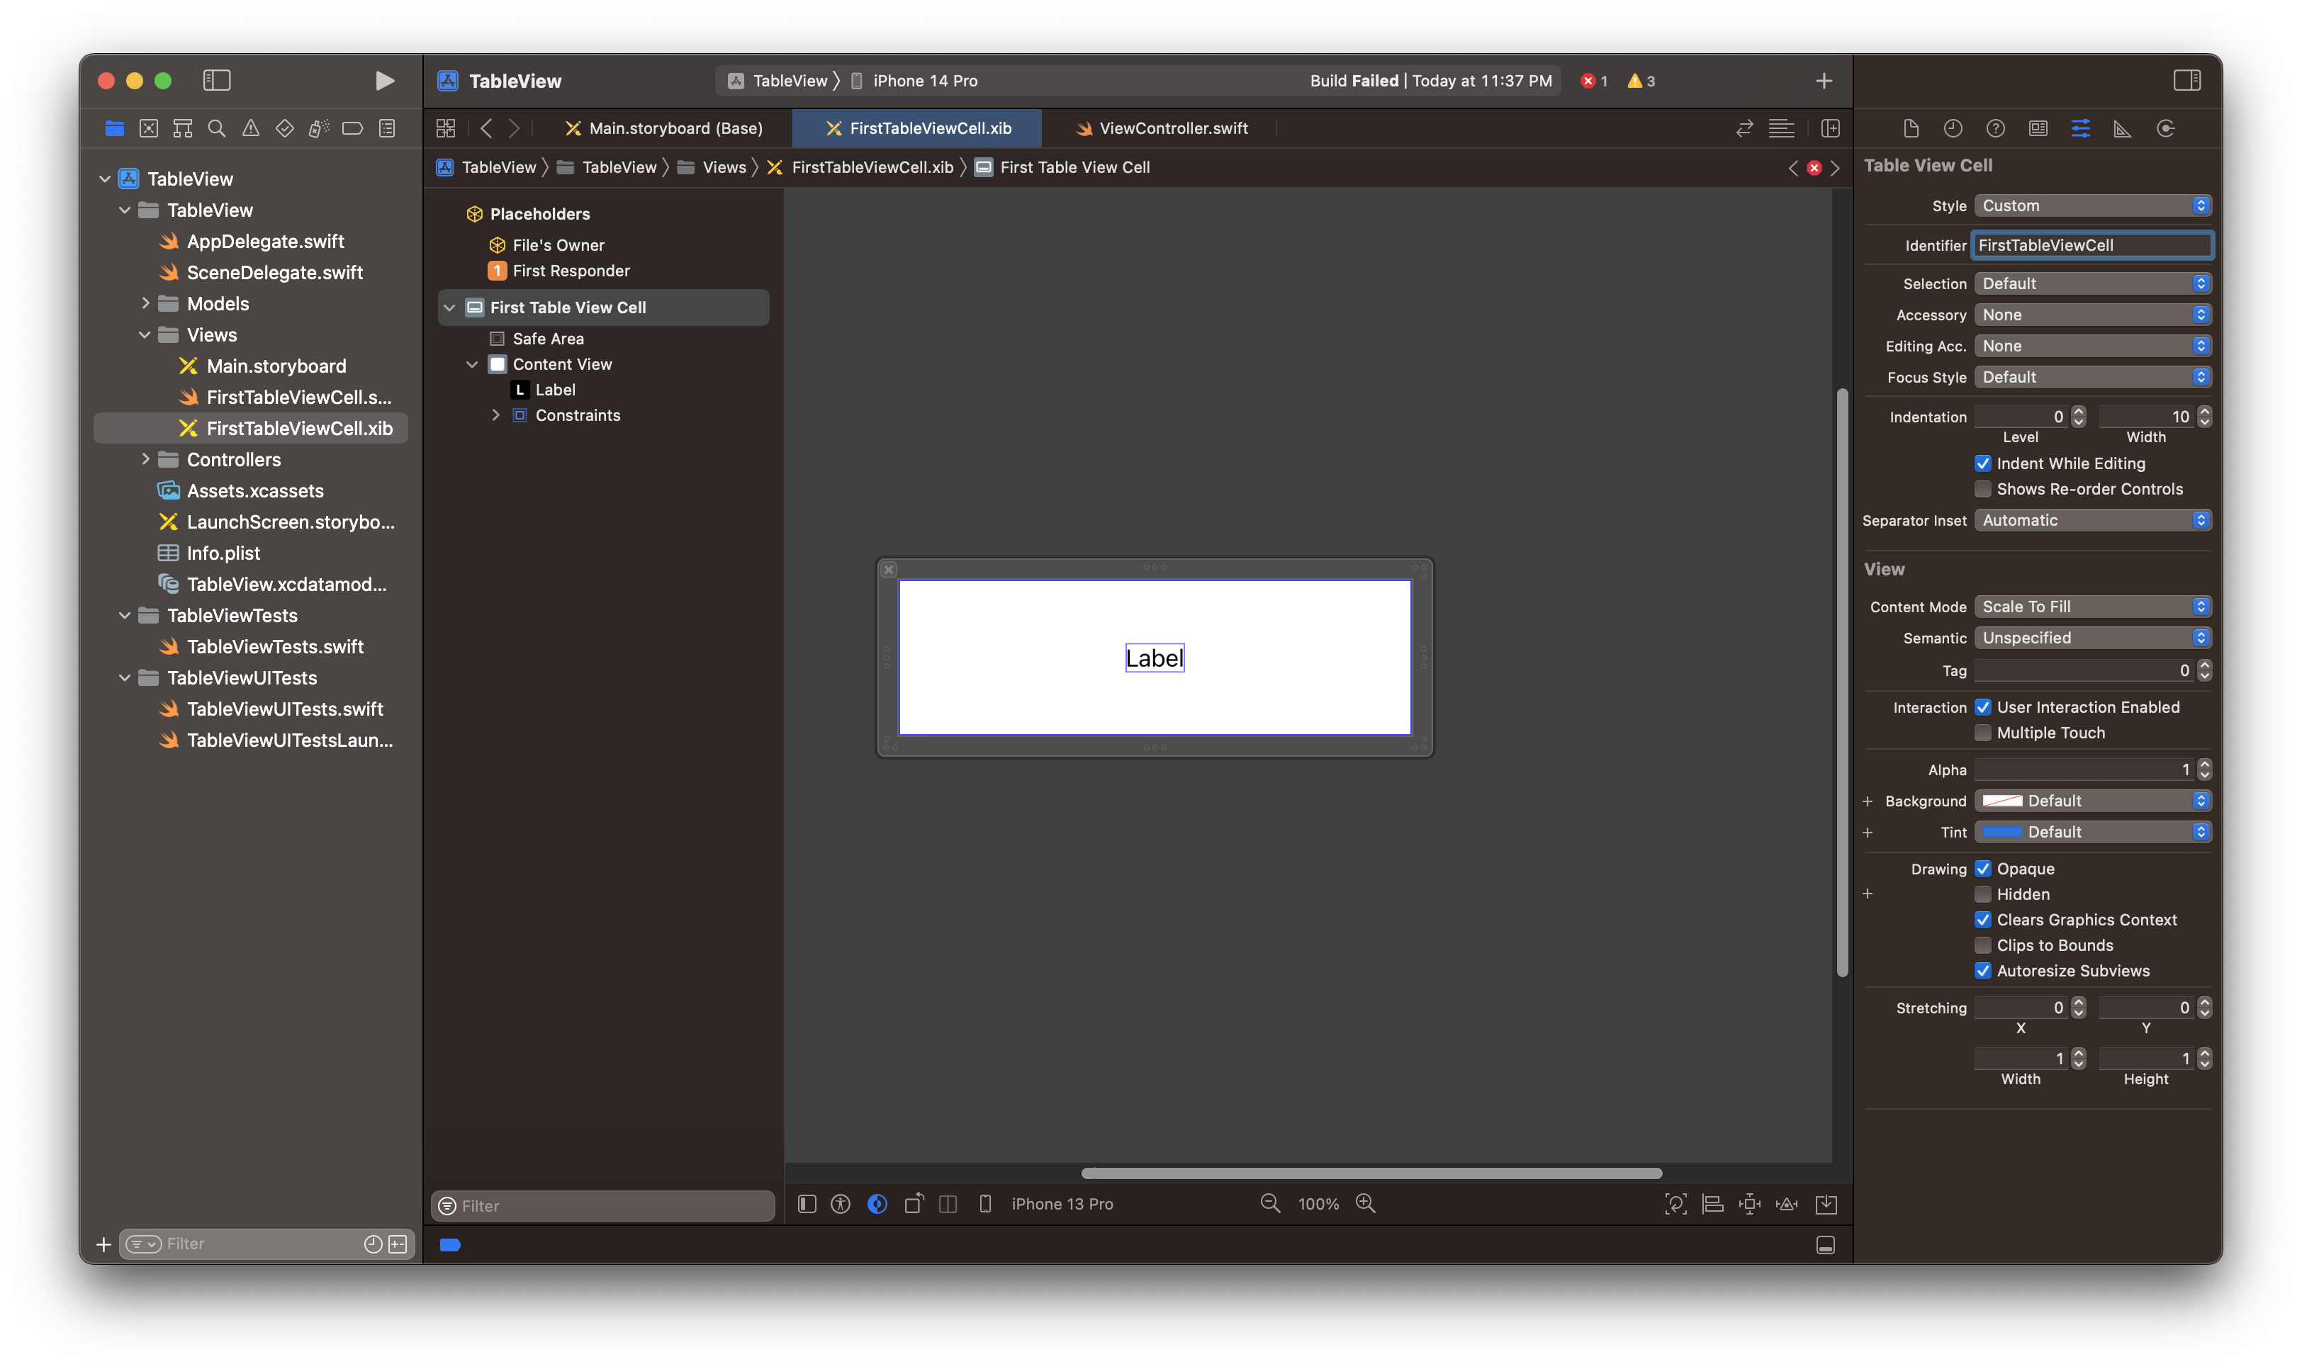Uncheck Indent While Editing
Image resolution: width=2302 pixels, height=1369 pixels.
[x=1983, y=463]
